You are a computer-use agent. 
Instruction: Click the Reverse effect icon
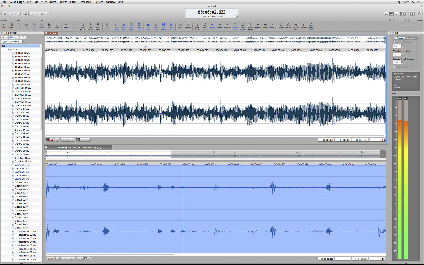(281, 26)
